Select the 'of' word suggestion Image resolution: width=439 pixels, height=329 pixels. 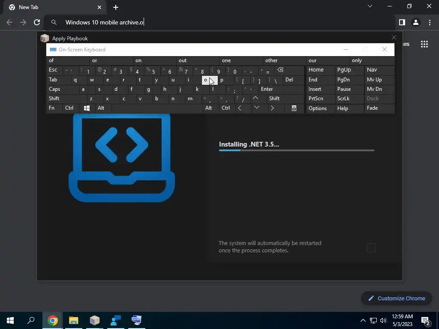coord(68,60)
